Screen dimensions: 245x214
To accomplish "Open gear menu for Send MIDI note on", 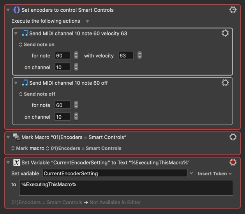I will pos(225,33).
